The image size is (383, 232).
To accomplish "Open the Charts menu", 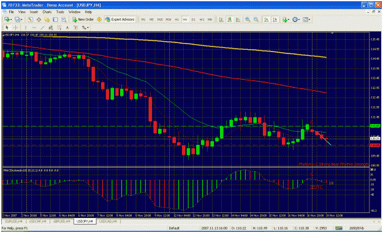I will point(47,12).
